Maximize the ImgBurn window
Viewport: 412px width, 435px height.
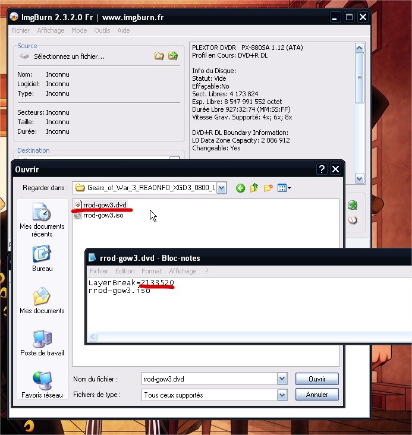tap(349, 17)
